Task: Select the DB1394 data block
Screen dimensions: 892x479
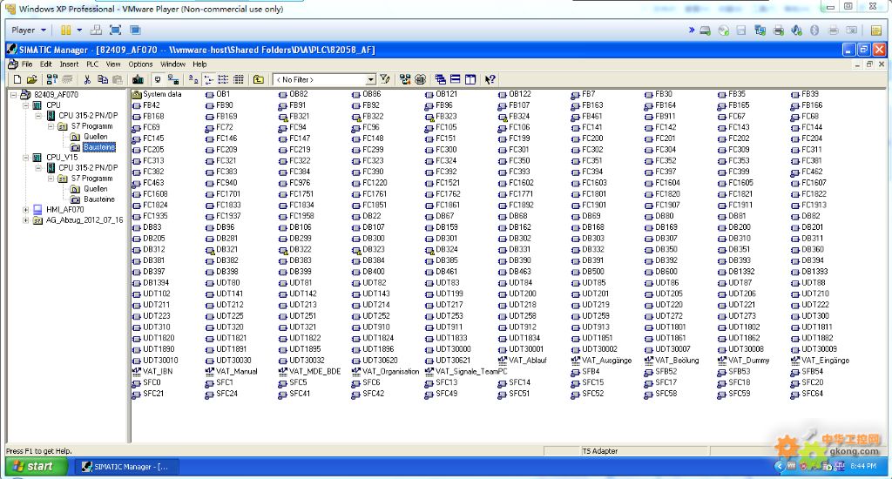Action: [x=150, y=283]
